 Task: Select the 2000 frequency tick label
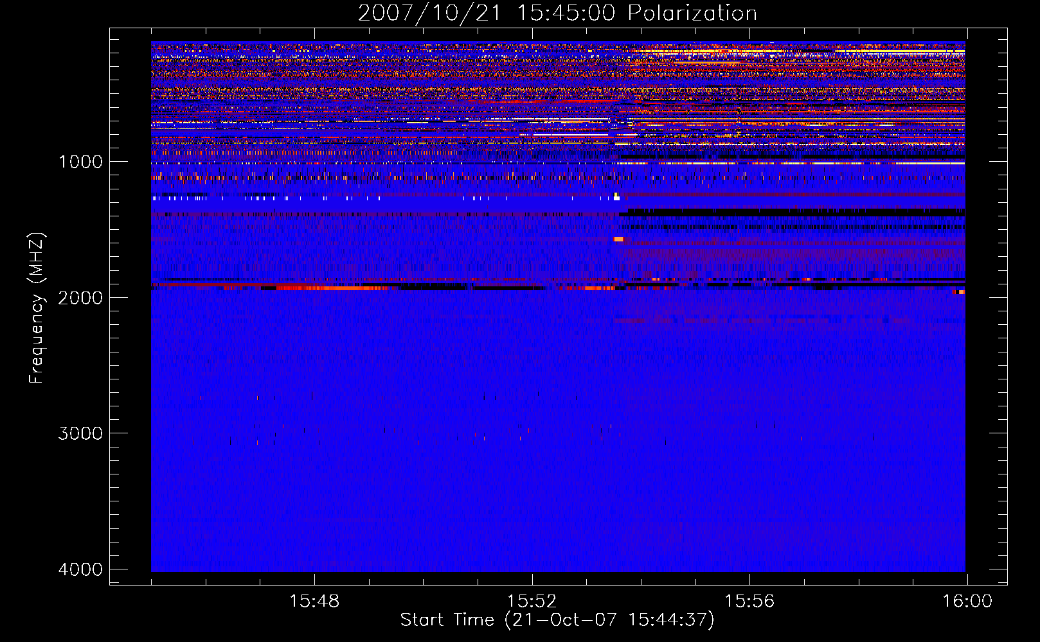click(x=80, y=297)
